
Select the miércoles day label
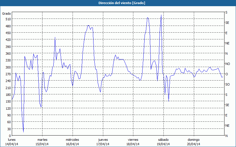72,140
